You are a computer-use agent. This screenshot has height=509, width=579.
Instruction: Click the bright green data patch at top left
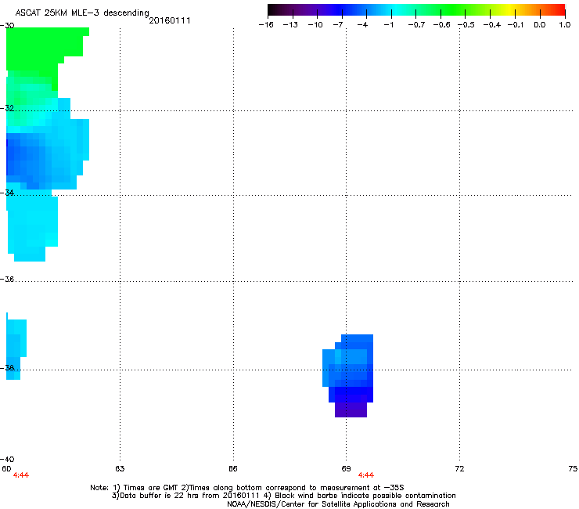tap(41, 50)
